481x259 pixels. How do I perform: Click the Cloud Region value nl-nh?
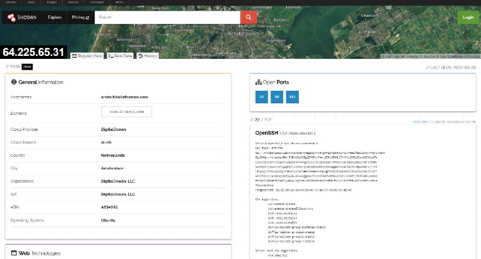point(106,142)
